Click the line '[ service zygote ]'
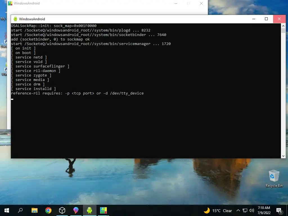Image resolution: width=288 pixels, height=216 pixels. [31, 75]
